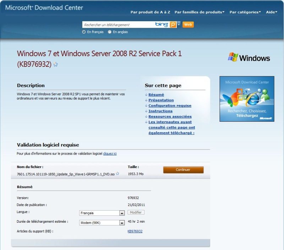The height and width of the screenshot is (250, 284).
Task: Select the 'En français' radio button
Action: [84, 32]
